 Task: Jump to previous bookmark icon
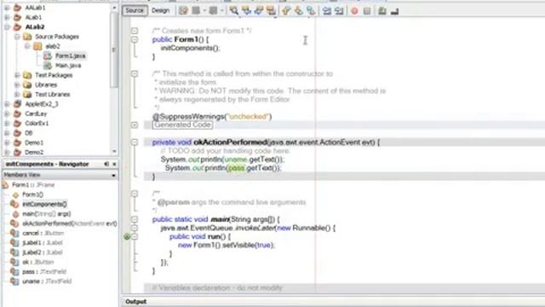pos(286,11)
